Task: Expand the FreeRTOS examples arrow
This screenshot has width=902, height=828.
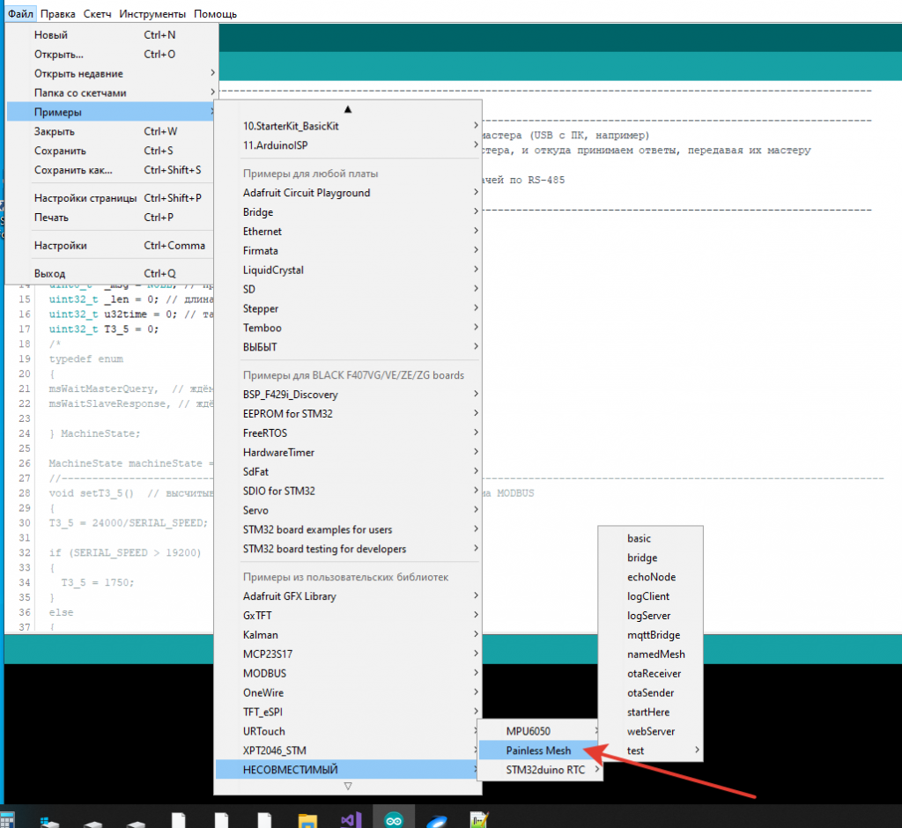Action: 476,432
